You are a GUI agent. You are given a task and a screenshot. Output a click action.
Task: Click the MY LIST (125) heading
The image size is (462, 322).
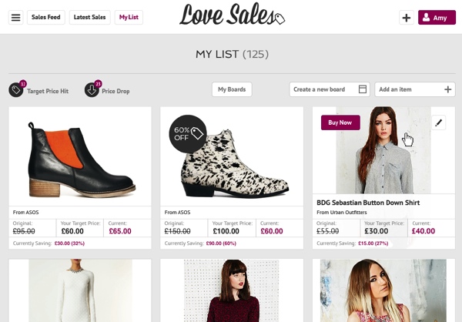point(232,54)
